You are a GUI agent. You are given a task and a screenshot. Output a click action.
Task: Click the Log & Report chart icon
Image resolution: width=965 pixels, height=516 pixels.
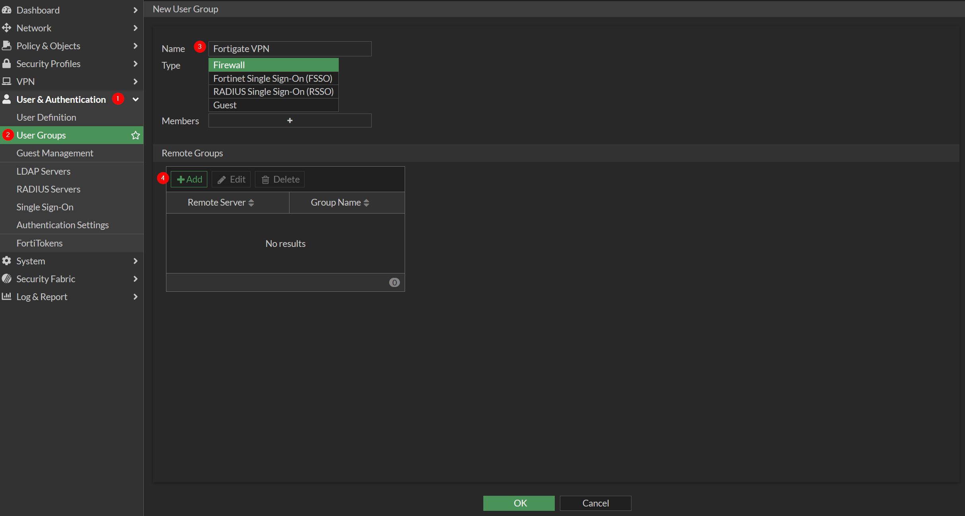7,297
